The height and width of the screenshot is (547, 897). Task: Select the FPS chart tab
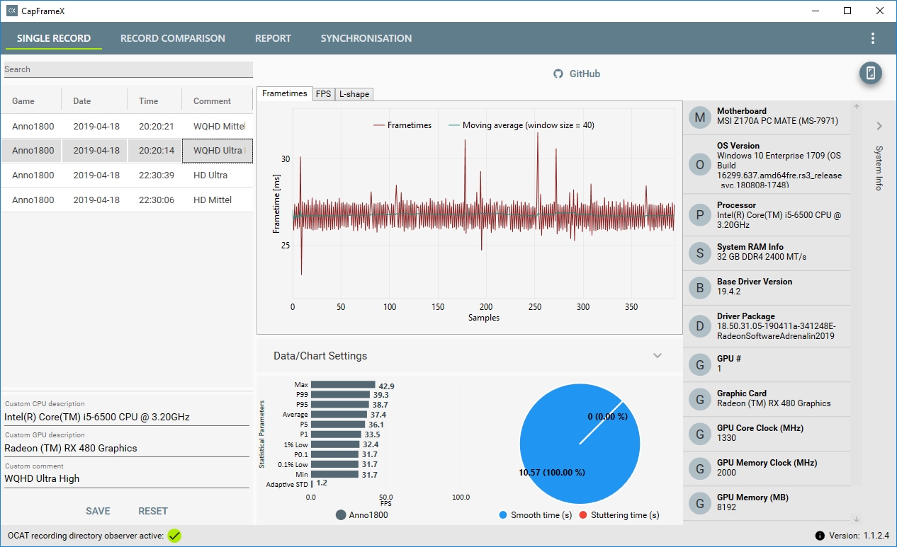(323, 94)
